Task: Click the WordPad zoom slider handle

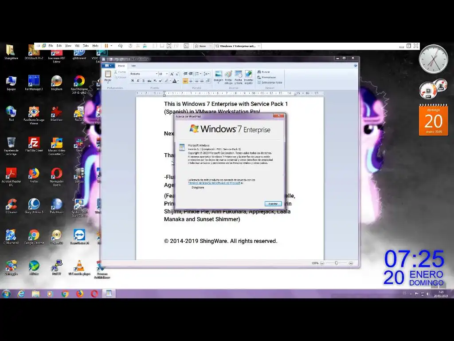Action: click(x=336, y=263)
